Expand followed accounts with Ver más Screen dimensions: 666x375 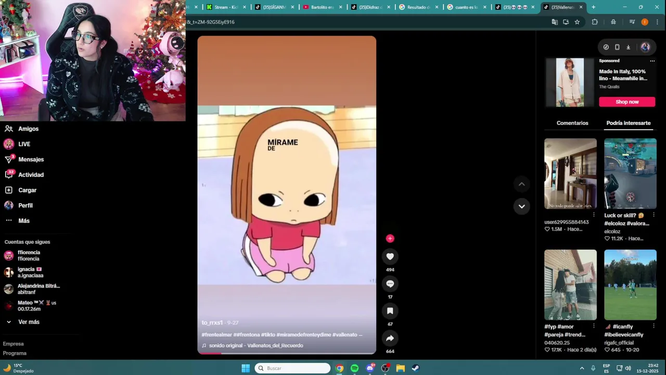point(22,322)
